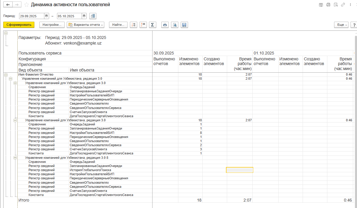357x208 pixels.
Task: Get link via chain icon in title bar
Action: pyautogui.click(x=343, y=5)
